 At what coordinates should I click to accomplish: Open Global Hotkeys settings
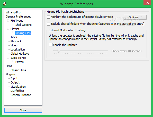(20, 54)
